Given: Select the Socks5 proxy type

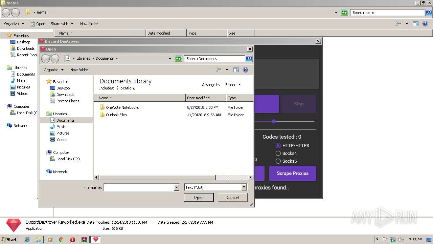Looking at the screenshot, I should (x=286, y=161).
